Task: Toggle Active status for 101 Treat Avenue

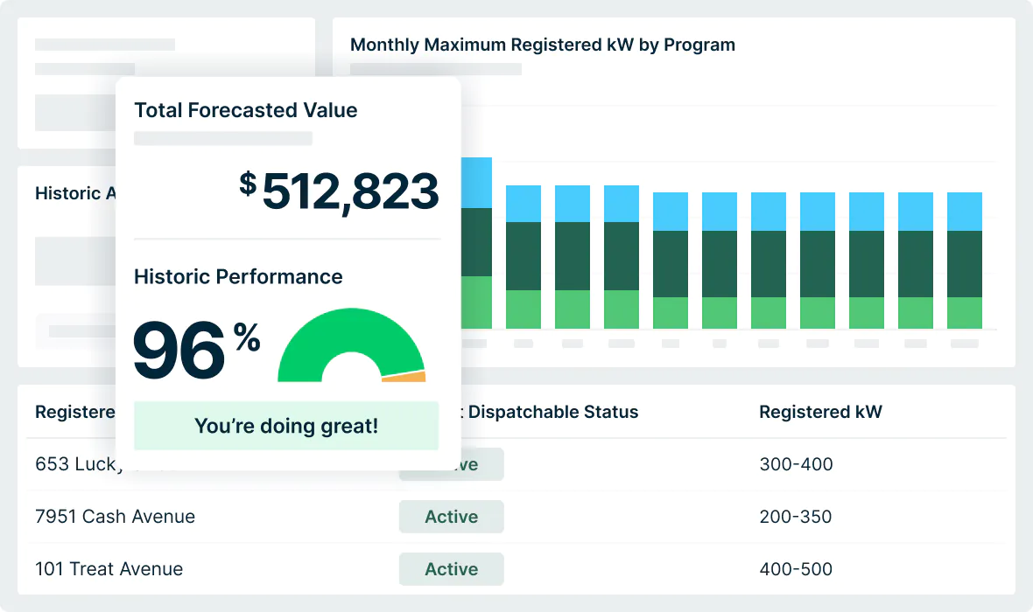Action: tap(451, 569)
